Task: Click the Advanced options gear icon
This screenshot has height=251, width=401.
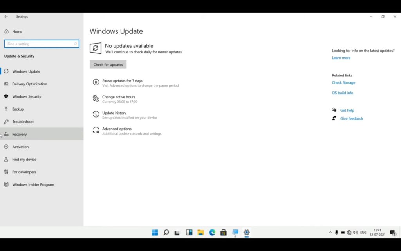Action: coord(96,130)
